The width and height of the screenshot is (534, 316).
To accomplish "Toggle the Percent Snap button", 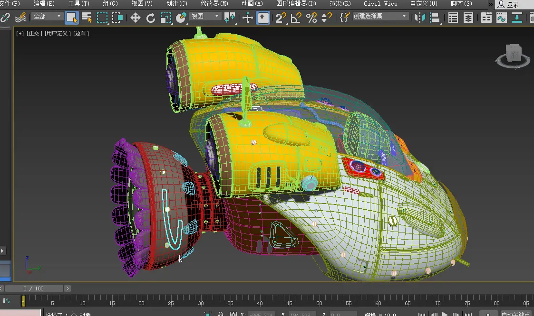I will (x=311, y=18).
